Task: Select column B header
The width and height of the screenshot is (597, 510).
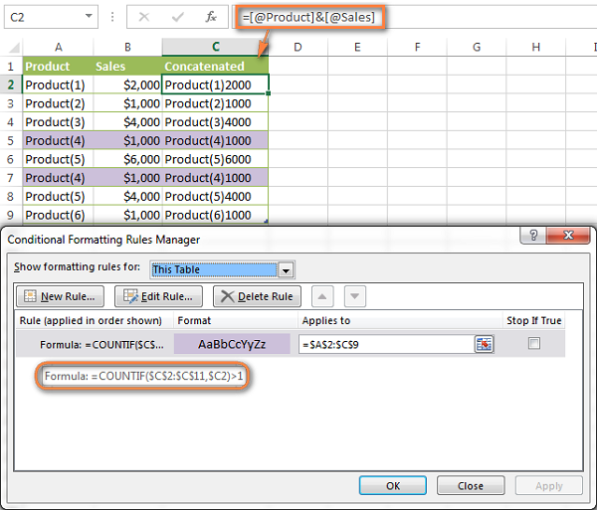Action: (x=127, y=47)
